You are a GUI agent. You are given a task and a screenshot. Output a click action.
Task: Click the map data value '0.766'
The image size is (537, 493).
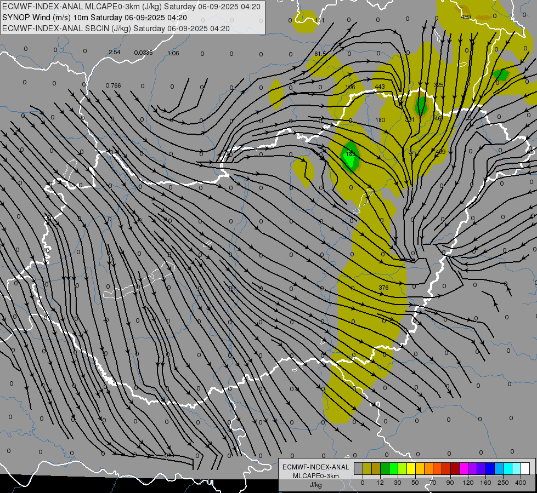point(113,85)
